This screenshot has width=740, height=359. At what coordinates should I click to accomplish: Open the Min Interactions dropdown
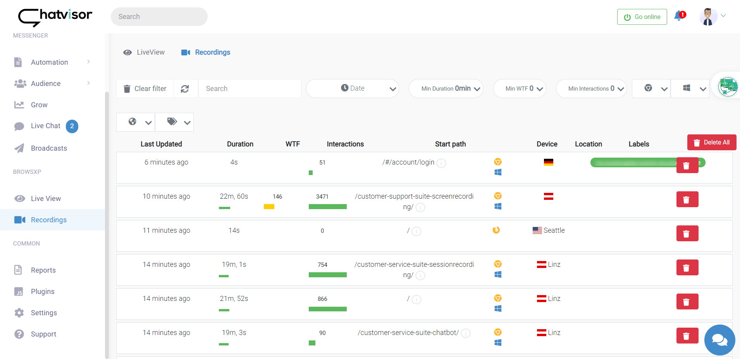[x=591, y=88]
